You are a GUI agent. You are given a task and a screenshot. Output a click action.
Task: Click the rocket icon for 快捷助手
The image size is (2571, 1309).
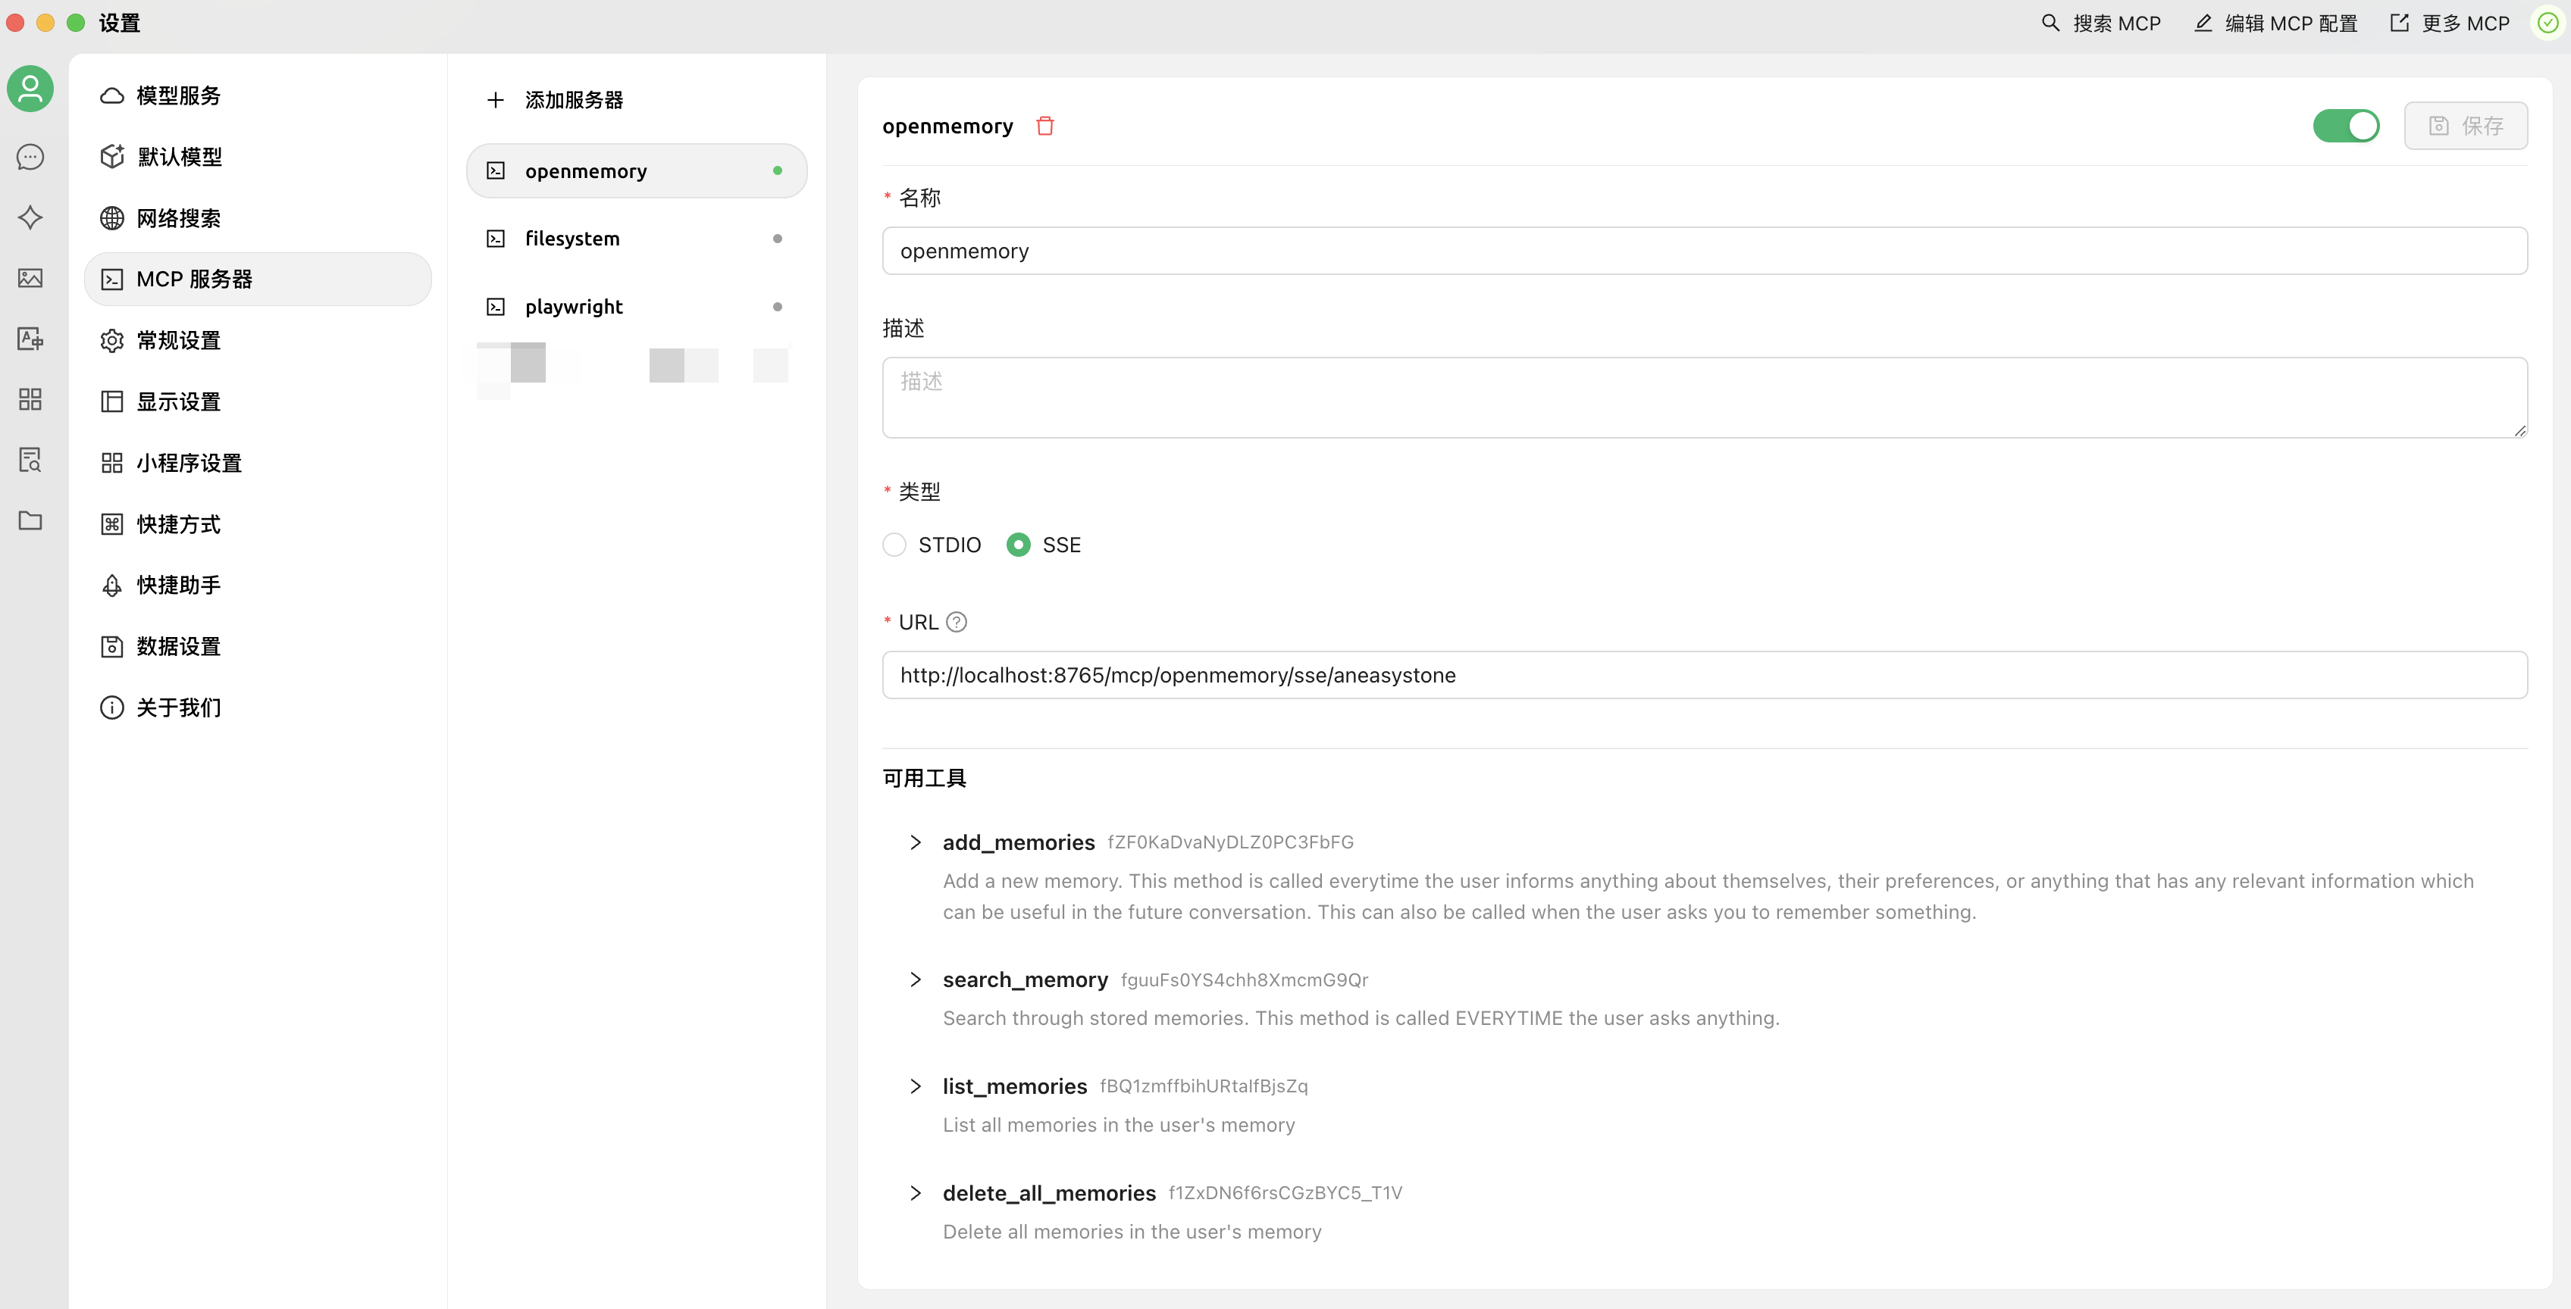[x=111, y=586]
